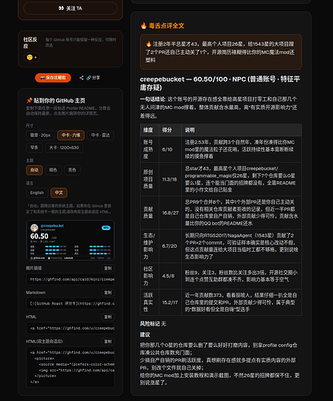Copy the Markdown snippet
333x401 pixels.
coord(108,293)
